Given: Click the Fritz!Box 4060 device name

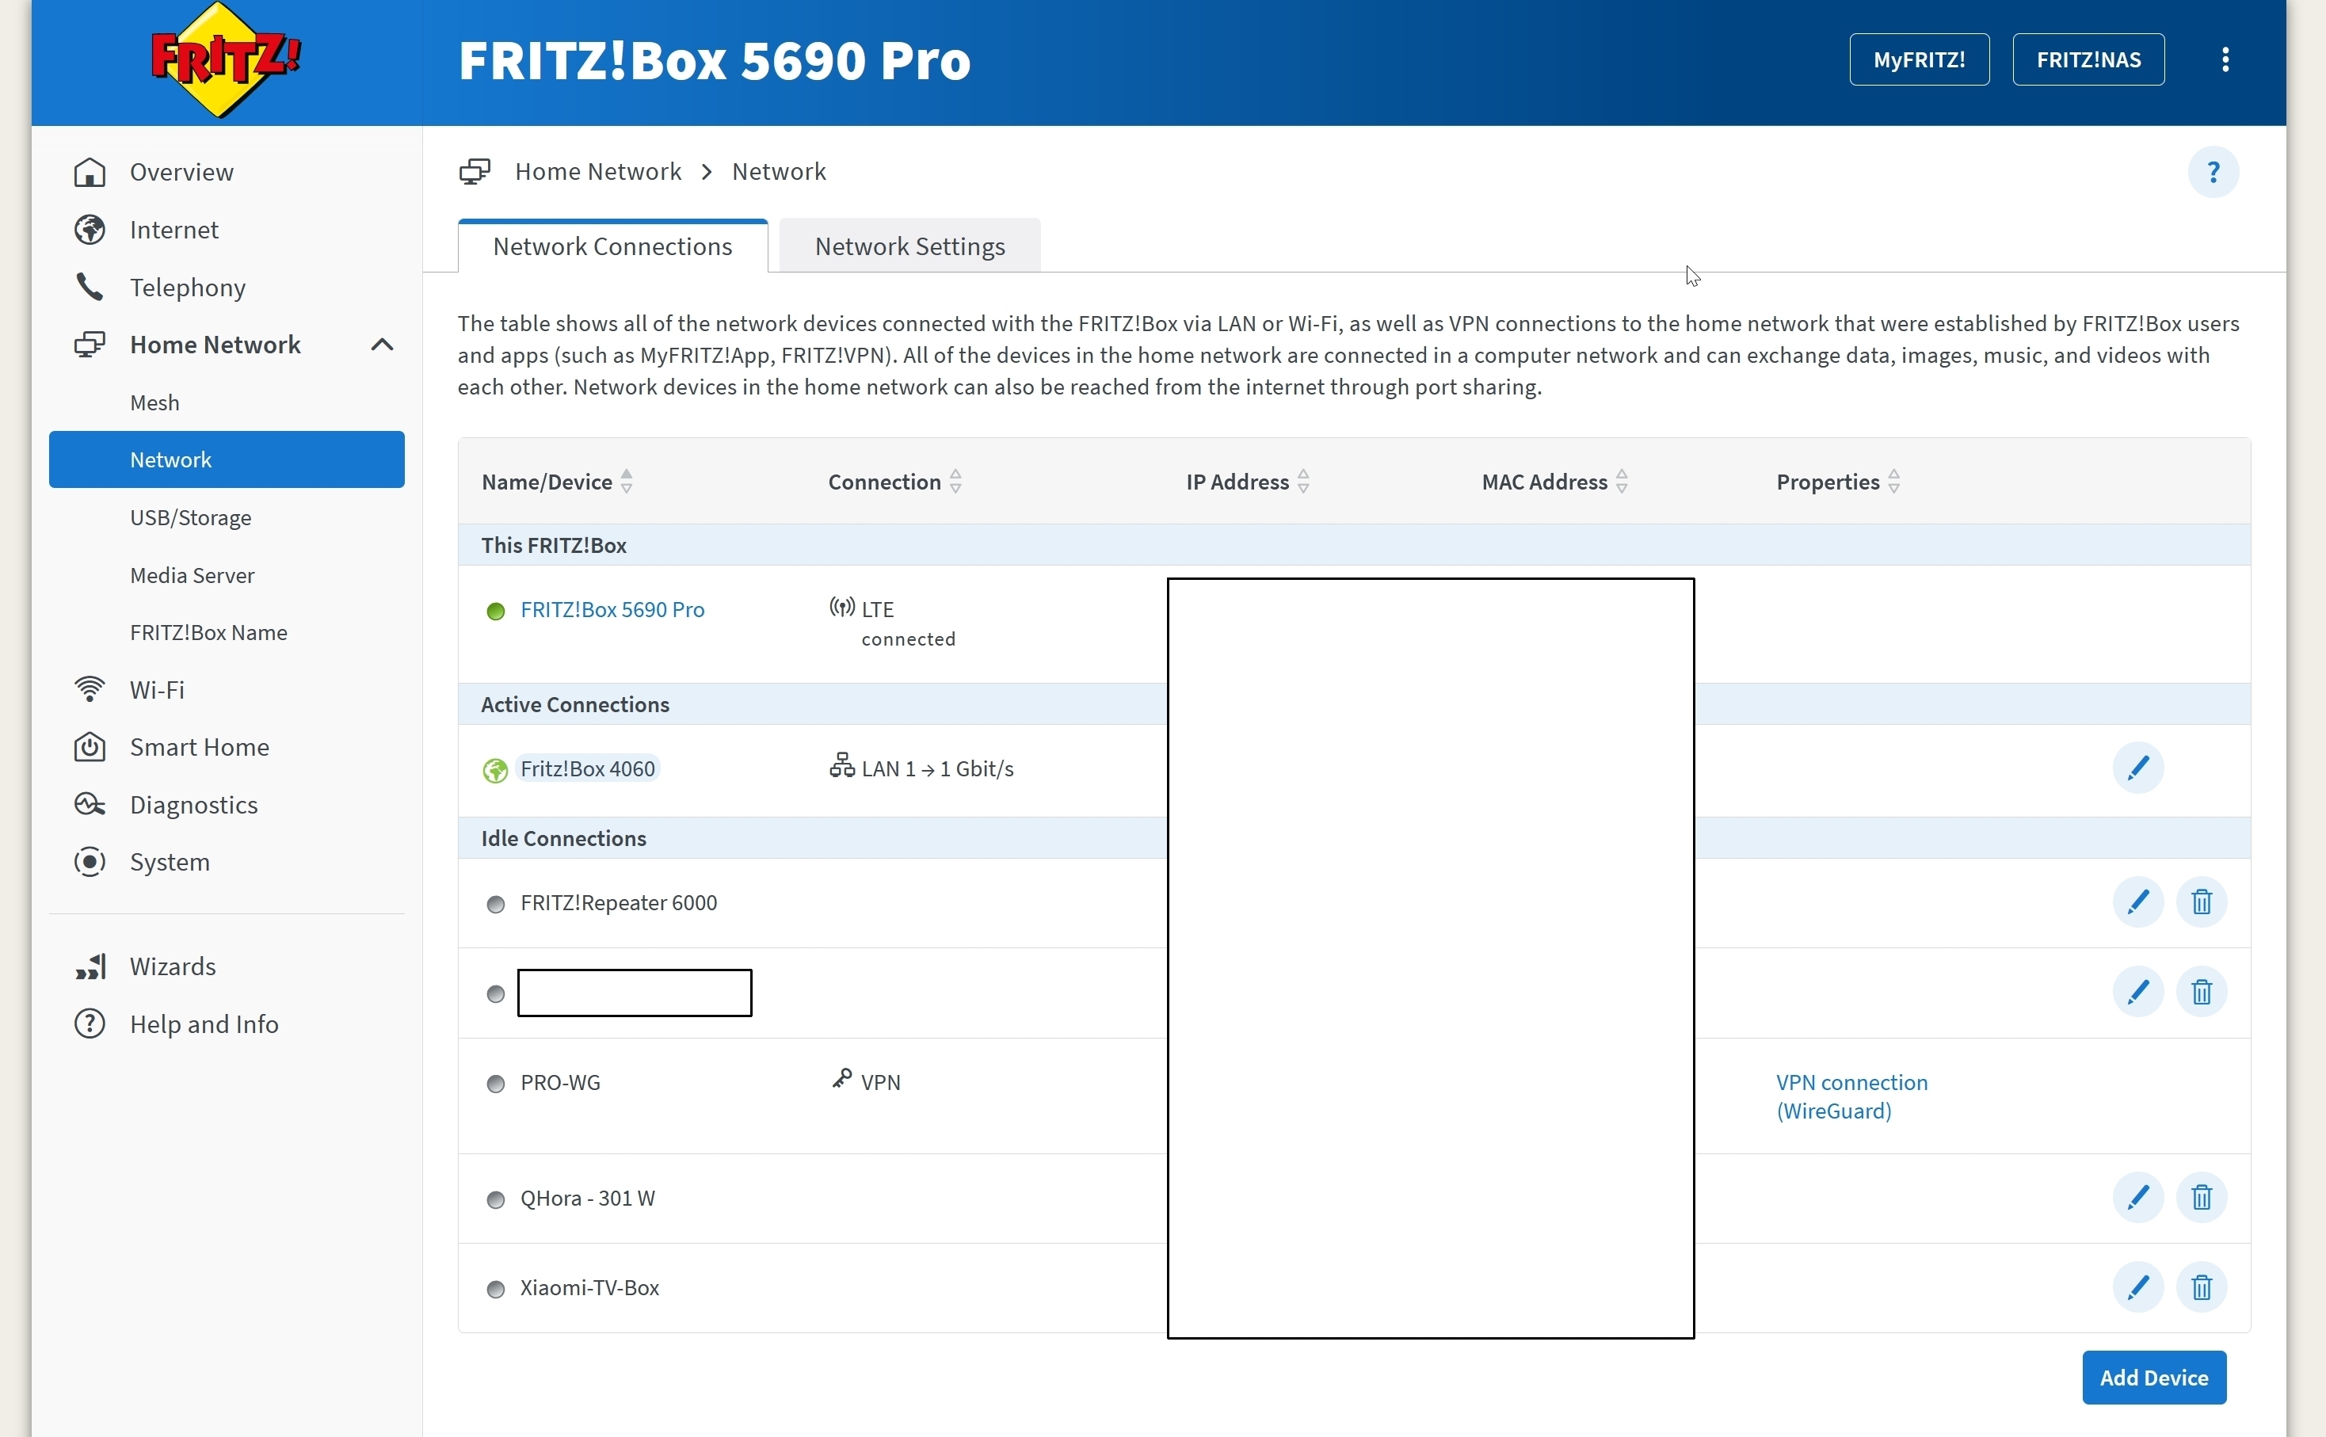Looking at the screenshot, I should (587, 769).
